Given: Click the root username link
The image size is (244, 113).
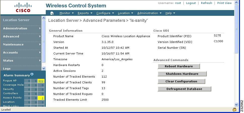Looking at the screenshot, I should coord(178,3).
